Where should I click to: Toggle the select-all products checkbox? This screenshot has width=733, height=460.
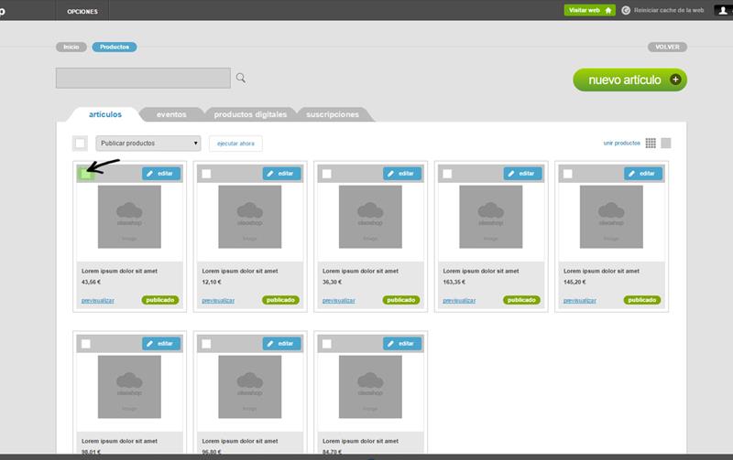click(x=81, y=143)
